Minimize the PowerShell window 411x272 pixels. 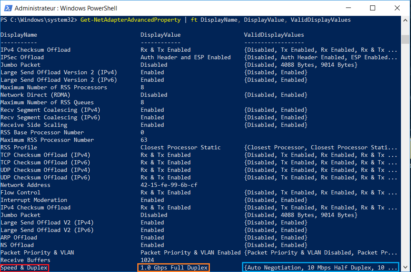coord(353,8)
